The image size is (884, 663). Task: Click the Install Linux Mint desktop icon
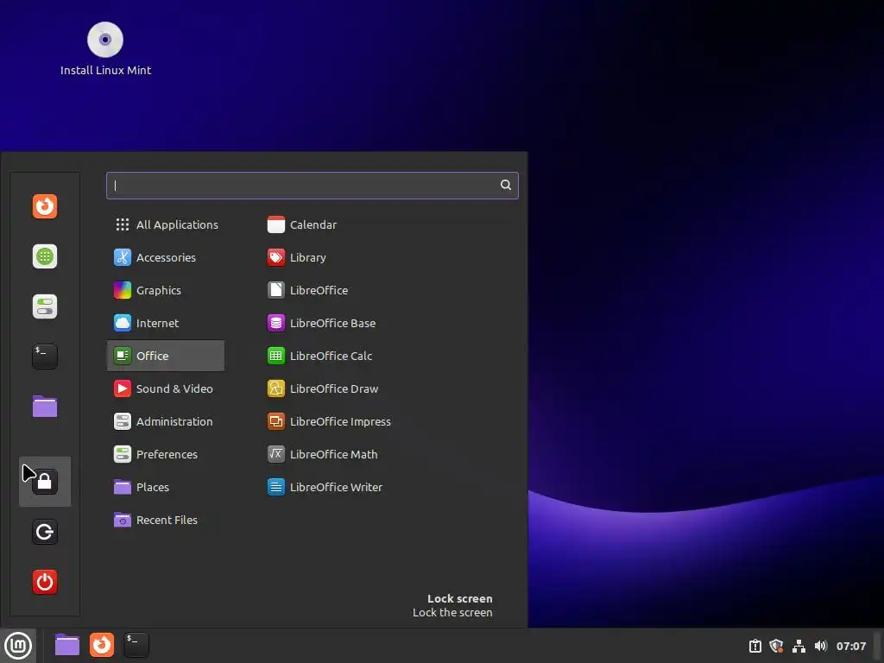[x=105, y=49]
